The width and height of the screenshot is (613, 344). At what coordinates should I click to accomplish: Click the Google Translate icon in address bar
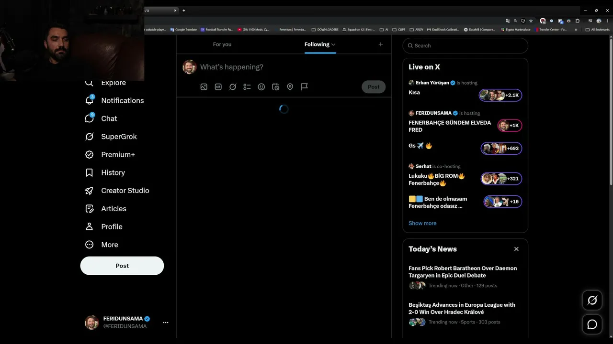(x=508, y=21)
